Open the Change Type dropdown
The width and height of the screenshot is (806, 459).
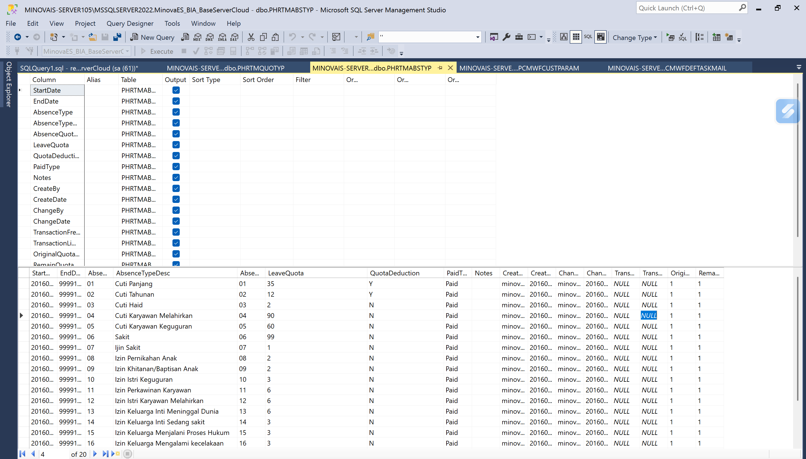click(634, 37)
